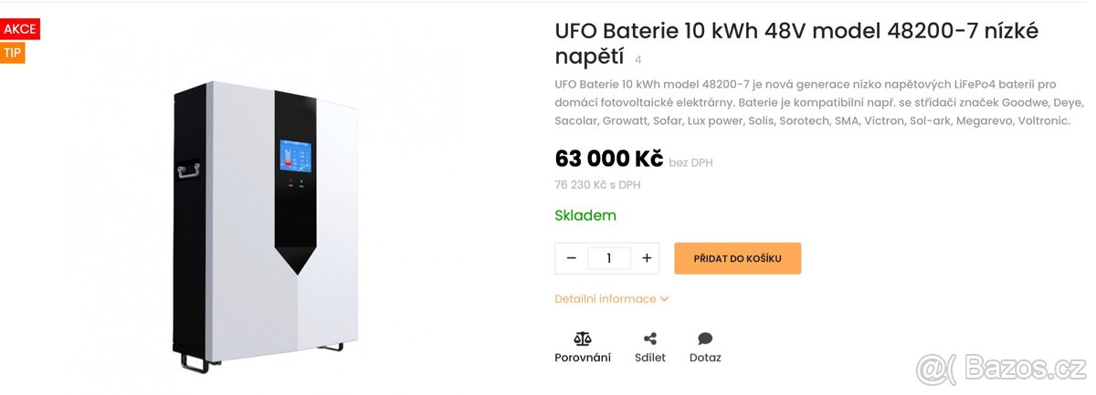The height and width of the screenshot is (395, 1096).
Task: Click the Dotaz speech bubble icon
Action: pyautogui.click(x=705, y=338)
